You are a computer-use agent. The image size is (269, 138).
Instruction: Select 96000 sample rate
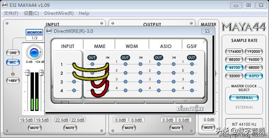click(x=254, y=59)
